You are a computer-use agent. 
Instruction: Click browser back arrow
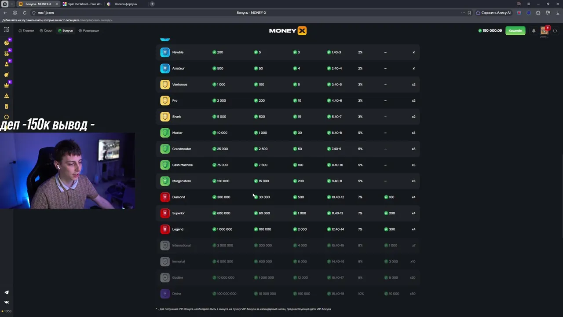(x=5, y=13)
